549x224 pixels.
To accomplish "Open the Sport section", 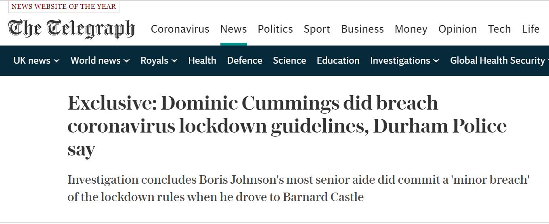I will point(317,29).
